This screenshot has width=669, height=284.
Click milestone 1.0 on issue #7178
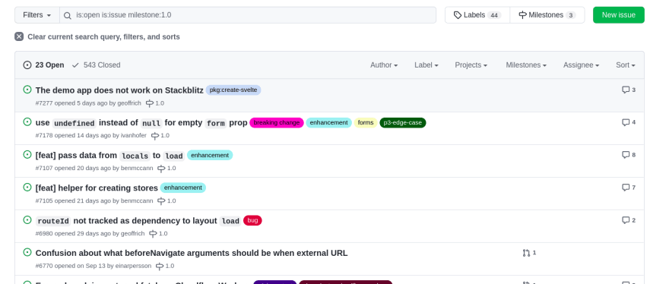[x=160, y=136]
